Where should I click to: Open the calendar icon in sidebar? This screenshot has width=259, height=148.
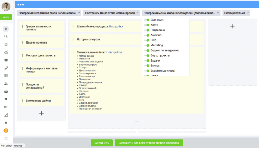[x=6, y=44]
